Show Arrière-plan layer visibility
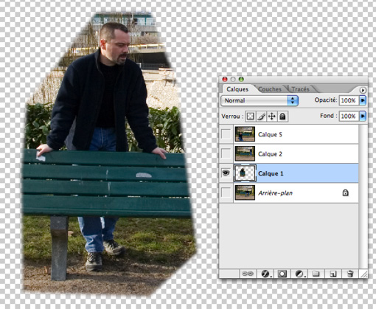This screenshot has width=376, height=309. click(226, 192)
